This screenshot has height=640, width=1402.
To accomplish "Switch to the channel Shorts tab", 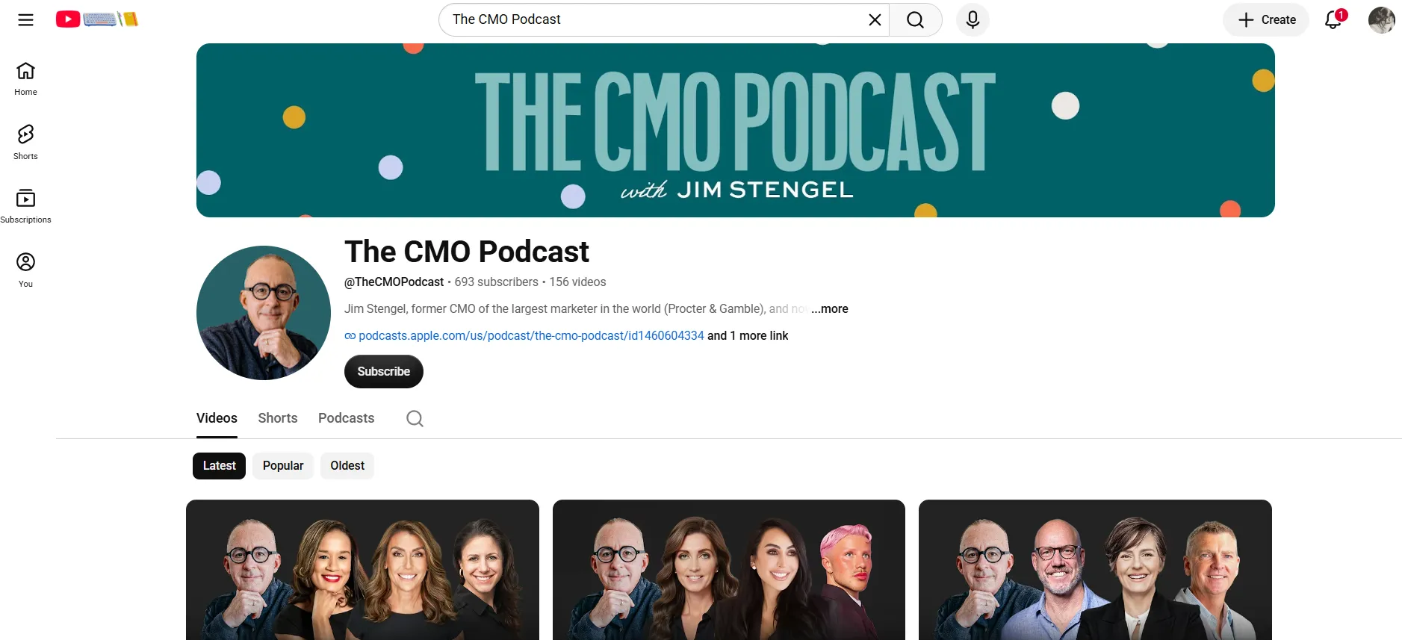I will click(x=278, y=418).
